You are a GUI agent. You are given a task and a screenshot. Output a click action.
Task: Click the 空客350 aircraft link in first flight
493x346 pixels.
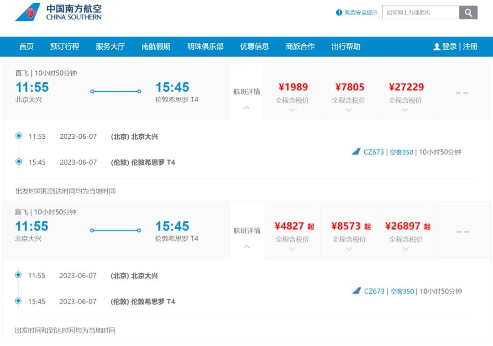tap(401, 152)
